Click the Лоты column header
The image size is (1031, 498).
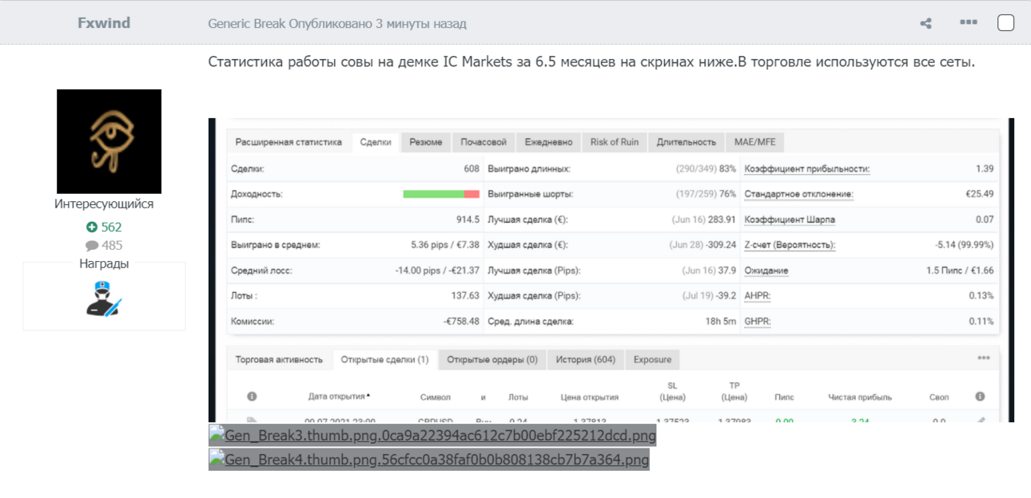(518, 397)
